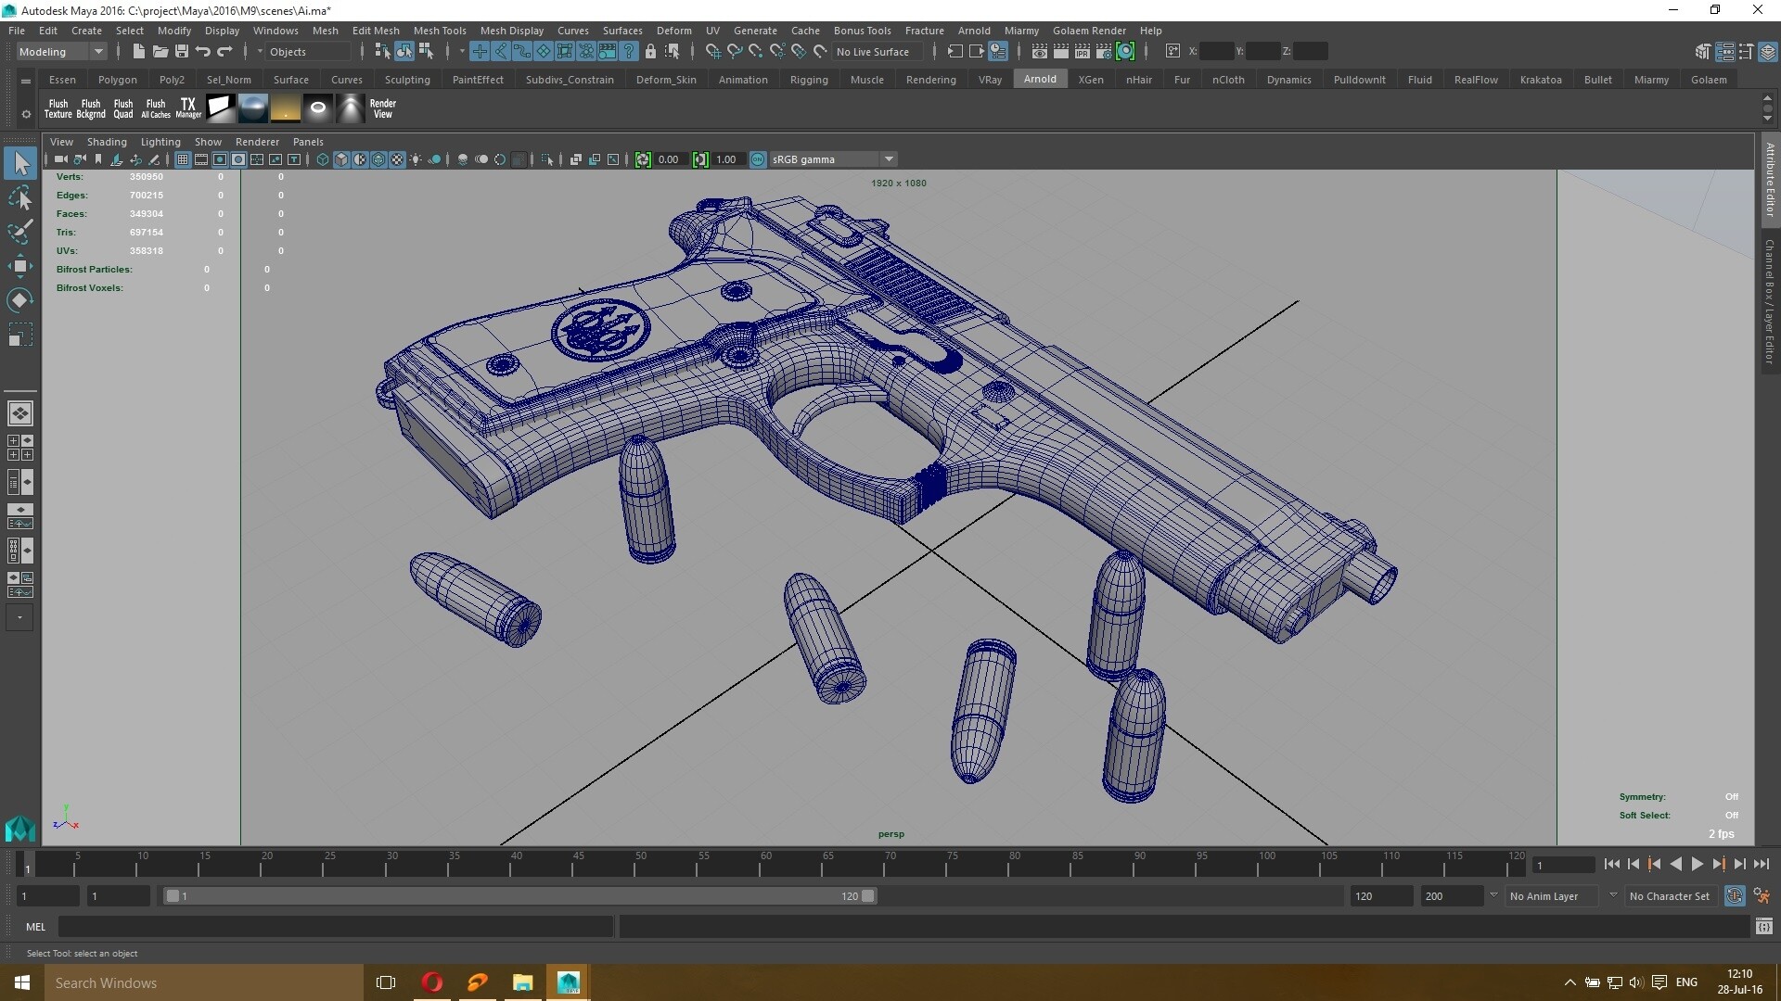Screen dimensions: 1781x1001
Task: Open the Attribute Editor side tab
Action: pos(1770,181)
